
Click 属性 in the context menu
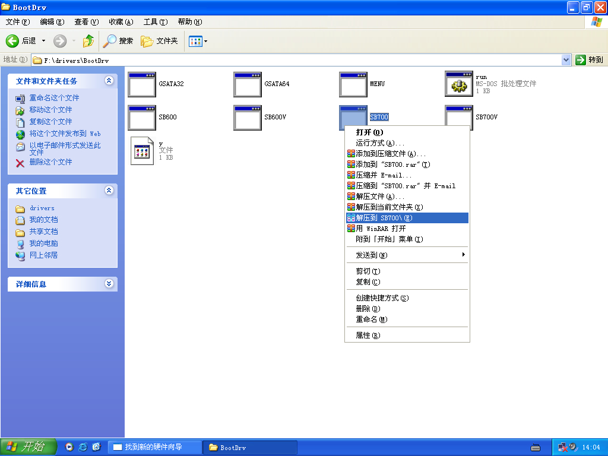coord(368,335)
